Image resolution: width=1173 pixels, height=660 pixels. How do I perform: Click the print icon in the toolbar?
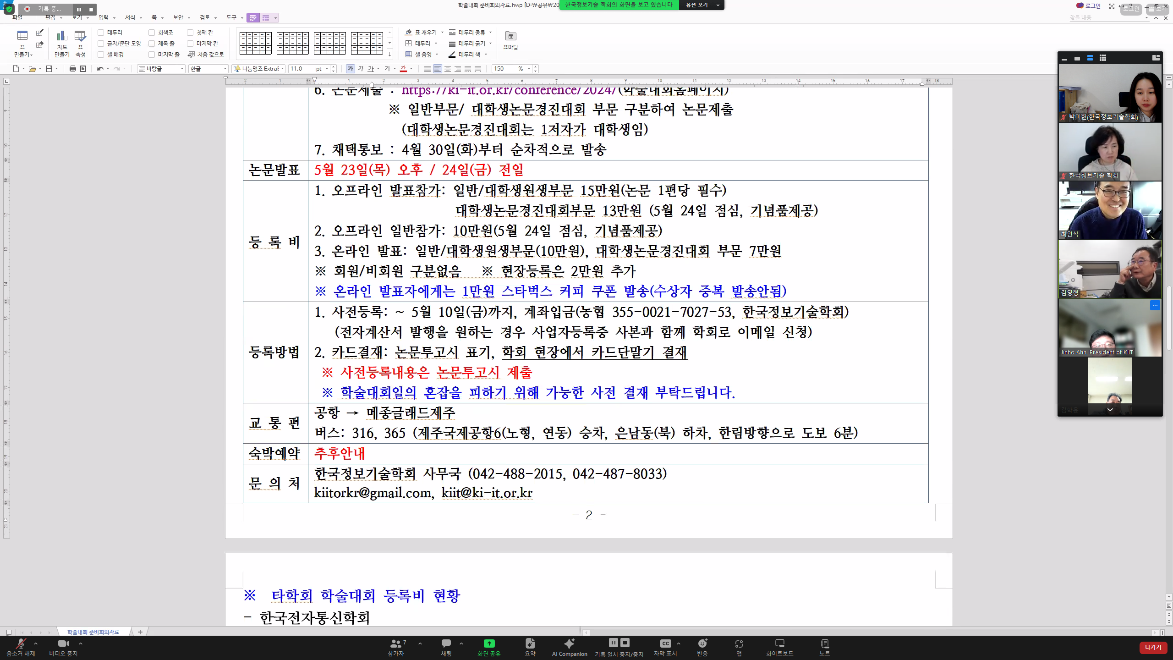pyautogui.click(x=72, y=69)
